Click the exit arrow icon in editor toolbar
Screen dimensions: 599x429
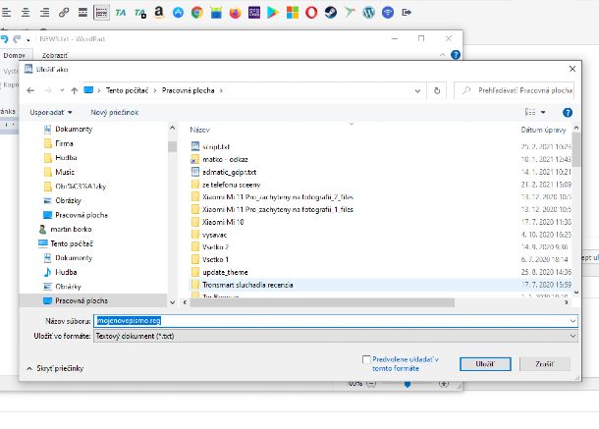point(407,13)
